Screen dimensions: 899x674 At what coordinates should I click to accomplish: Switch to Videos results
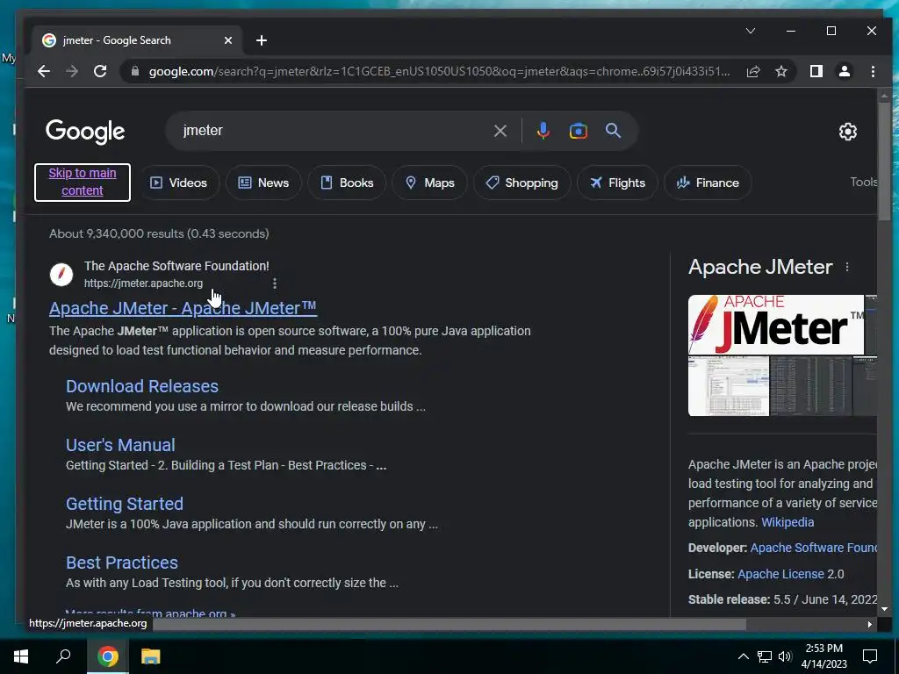[178, 183]
